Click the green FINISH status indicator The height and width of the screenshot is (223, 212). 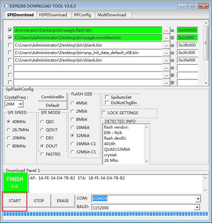coord(16,182)
